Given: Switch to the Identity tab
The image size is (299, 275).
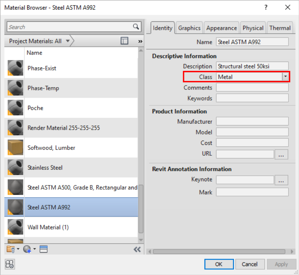Looking at the screenshot, I should point(162,28).
